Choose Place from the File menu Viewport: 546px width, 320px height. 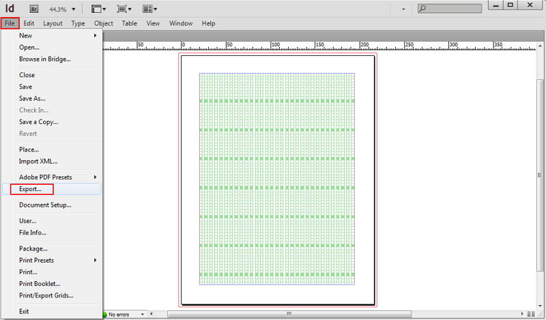pyautogui.click(x=29, y=149)
